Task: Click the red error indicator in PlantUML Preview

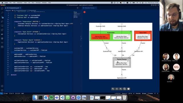Action: click(85, 12)
